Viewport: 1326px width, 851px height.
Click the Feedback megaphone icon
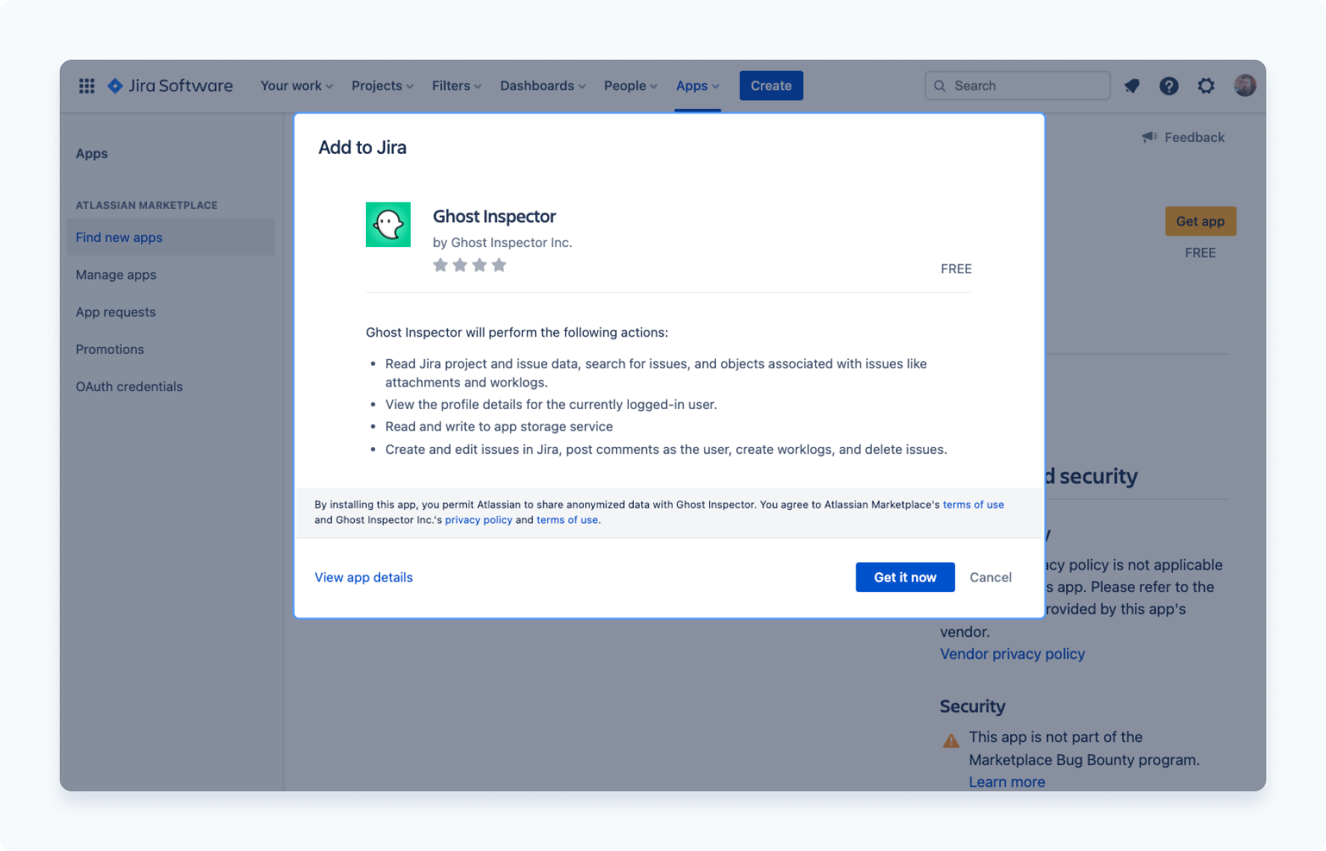pyautogui.click(x=1148, y=137)
